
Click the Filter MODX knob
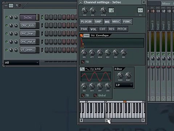(x=120, y=75)
